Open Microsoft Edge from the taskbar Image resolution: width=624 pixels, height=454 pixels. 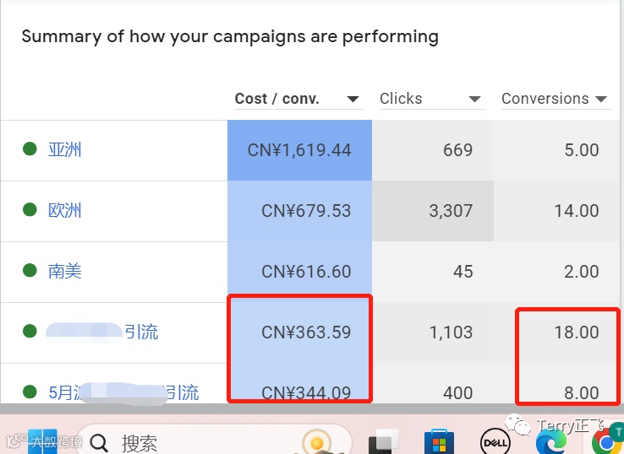click(551, 441)
